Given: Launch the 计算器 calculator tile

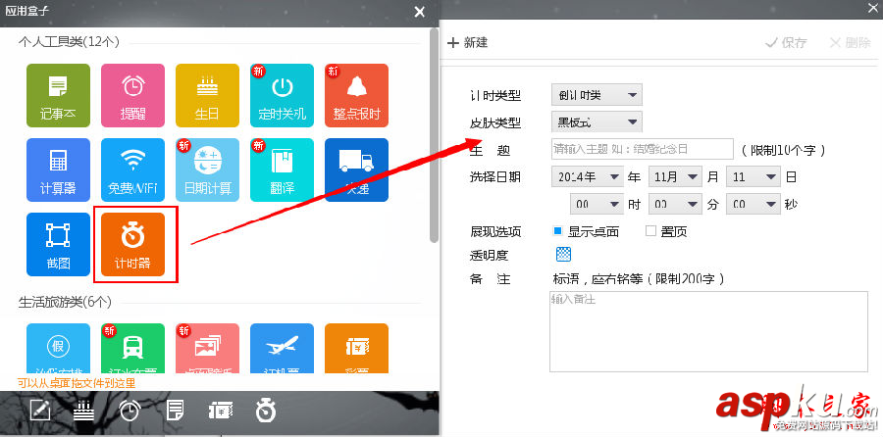Looking at the screenshot, I should coord(58,170).
